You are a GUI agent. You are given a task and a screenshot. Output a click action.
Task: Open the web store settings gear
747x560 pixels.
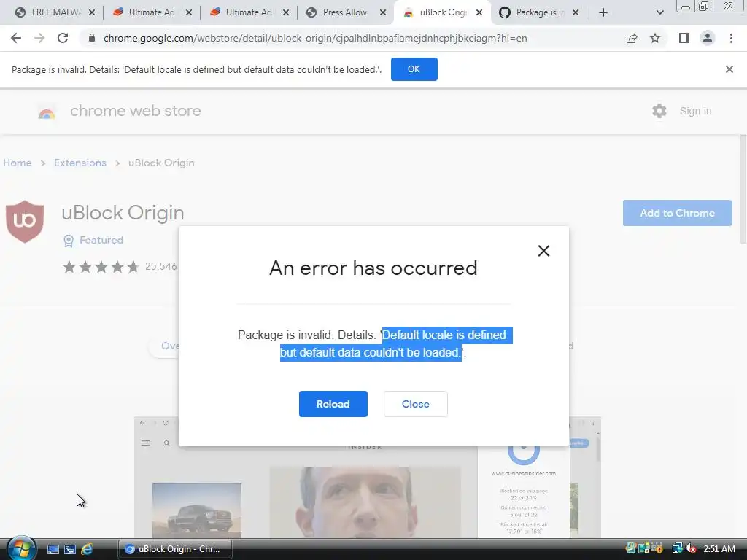point(659,111)
